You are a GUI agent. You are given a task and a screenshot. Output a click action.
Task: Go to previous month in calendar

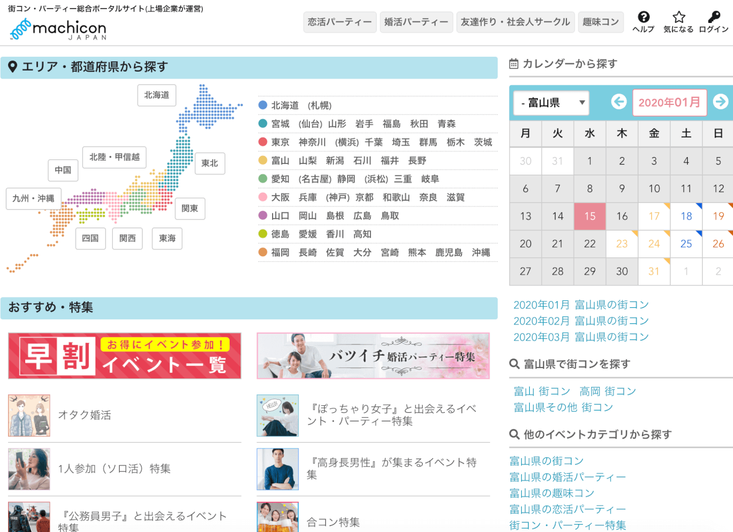click(618, 102)
